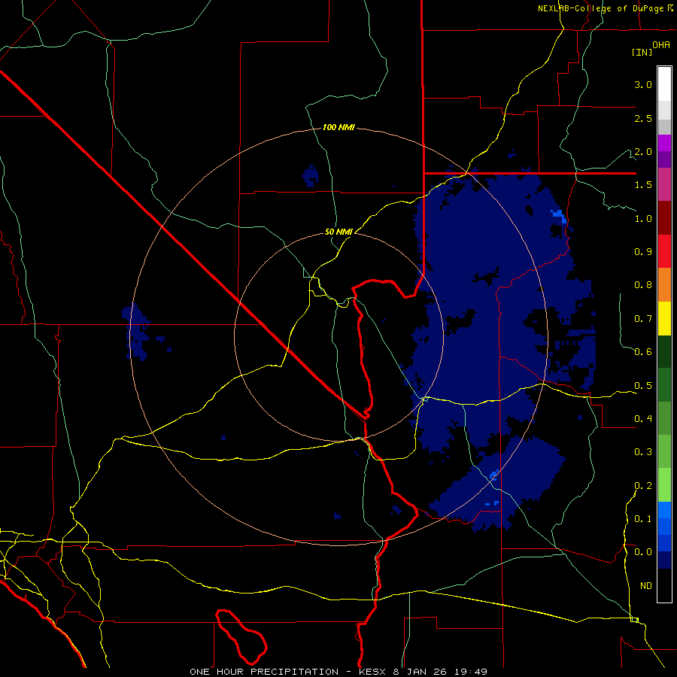Click the 50 NMI range ring label
Screen dimensions: 677x677
coord(338,232)
